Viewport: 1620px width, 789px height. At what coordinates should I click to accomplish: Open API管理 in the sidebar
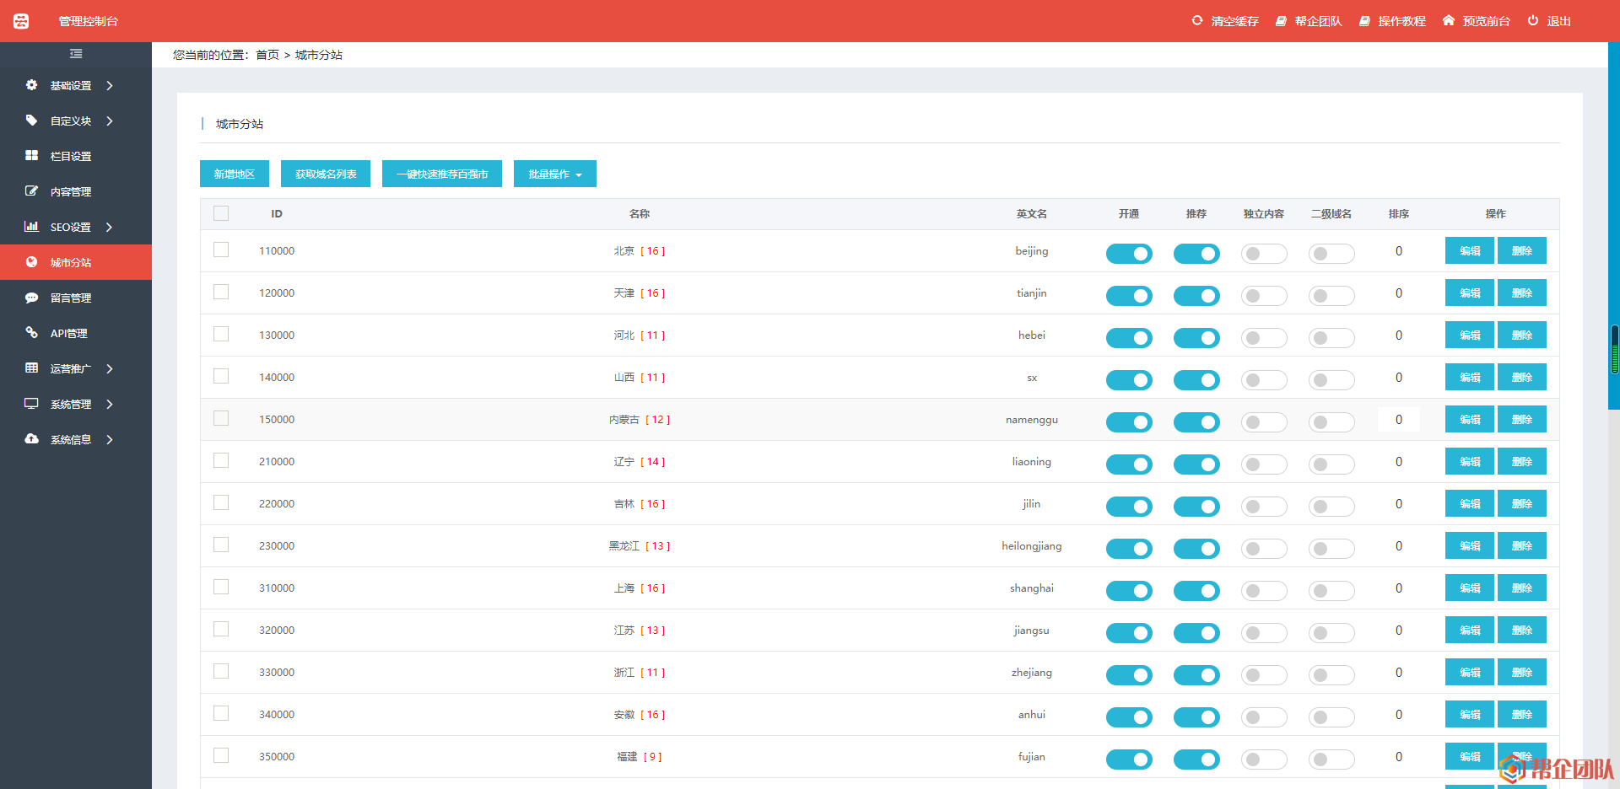point(76,333)
